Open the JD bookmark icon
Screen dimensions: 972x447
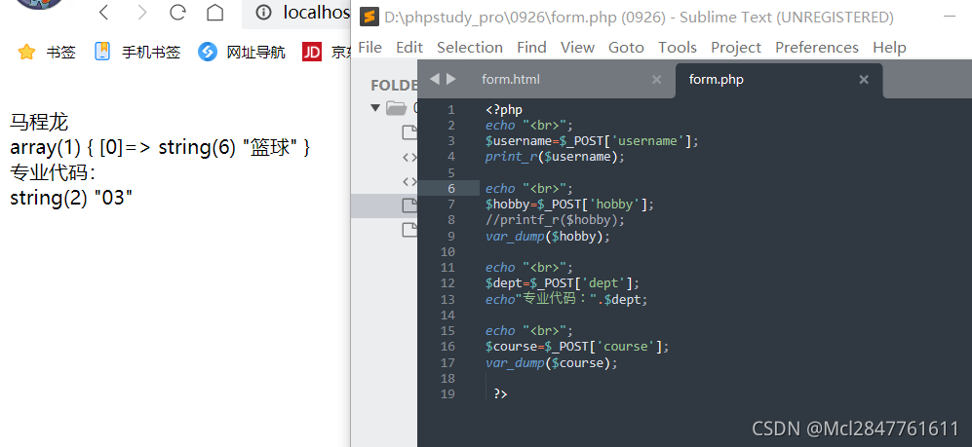tap(312, 52)
